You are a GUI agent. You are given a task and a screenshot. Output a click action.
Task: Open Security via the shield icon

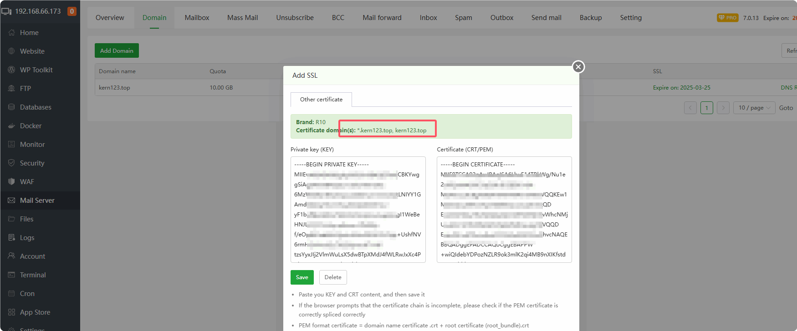(11, 163)
